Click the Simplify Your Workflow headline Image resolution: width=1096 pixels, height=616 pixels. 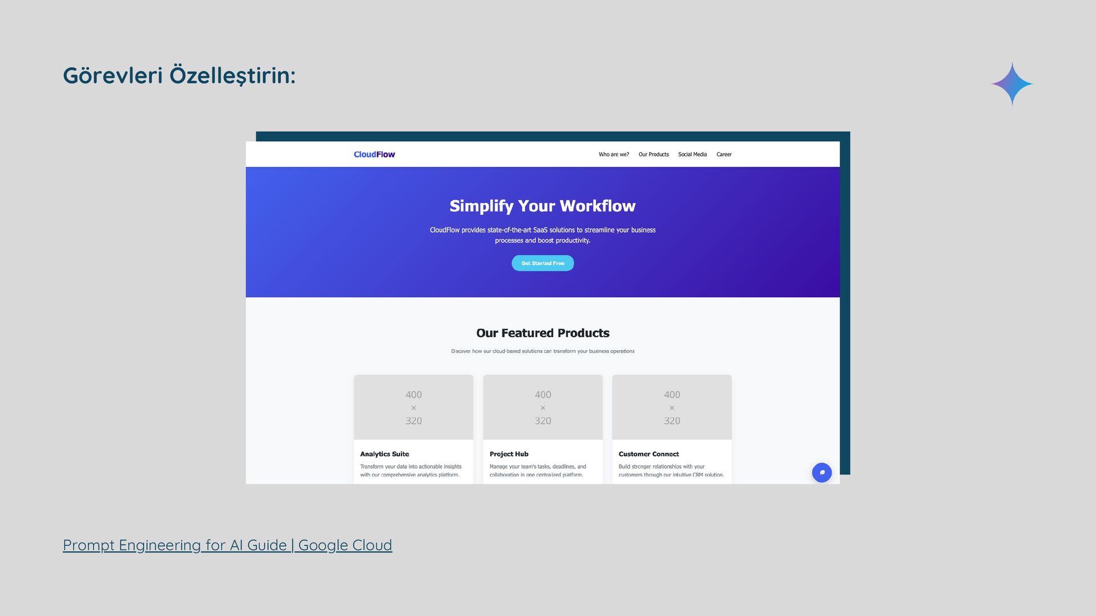[542, 206]
